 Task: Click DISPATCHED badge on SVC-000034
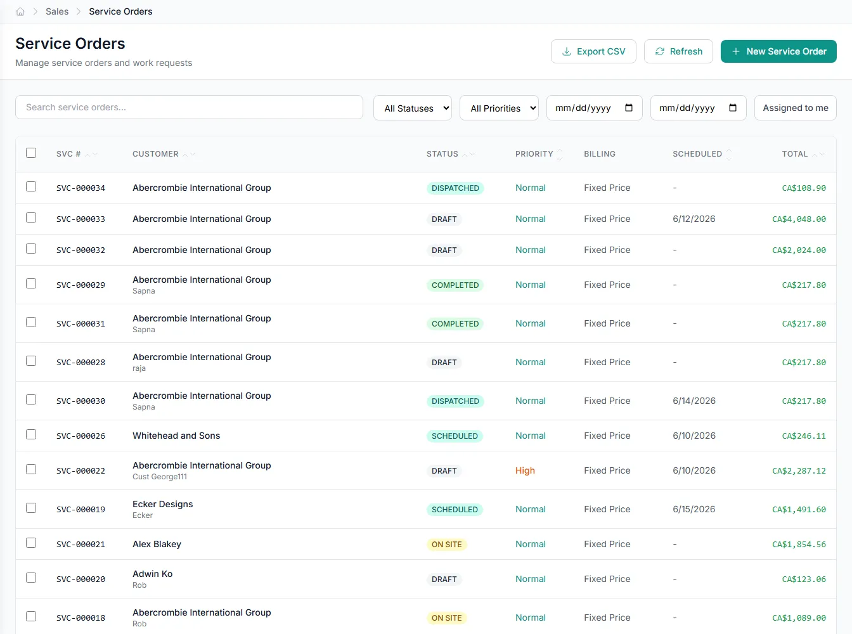click(455, 188)
